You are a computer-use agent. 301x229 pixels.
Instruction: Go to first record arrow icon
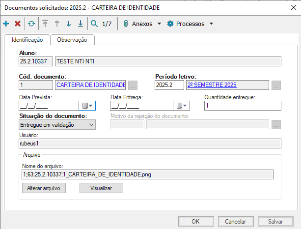click(x=45, y=24)
